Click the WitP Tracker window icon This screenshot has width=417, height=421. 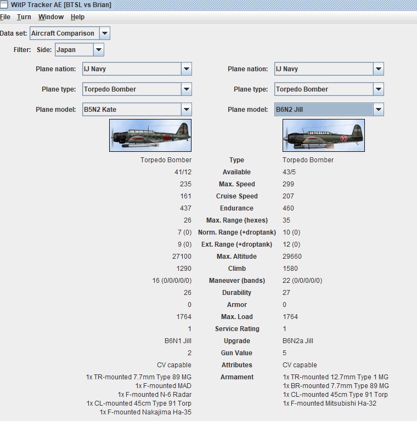click(x=4, y=4)
